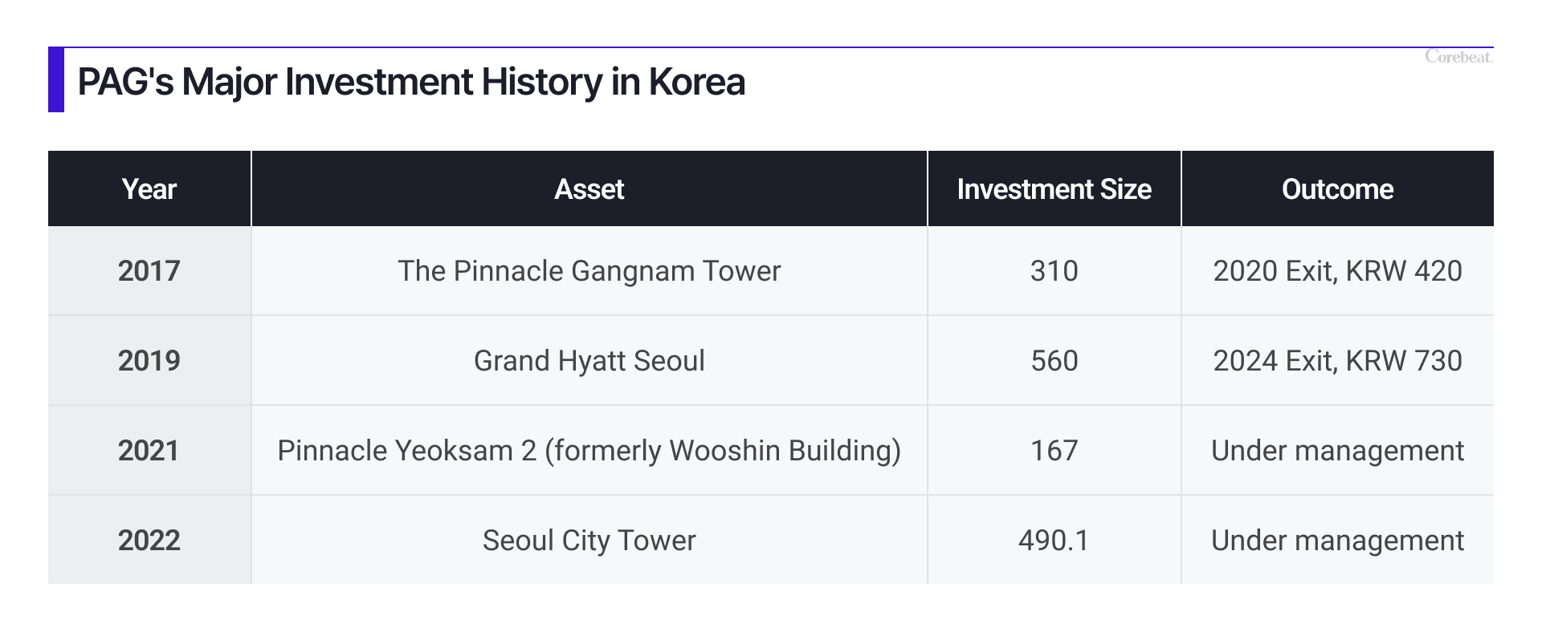Click the Investment Size column header
Image resolution: width=1542 pixels, height=632 pixels.
[x=1055, y=188]
